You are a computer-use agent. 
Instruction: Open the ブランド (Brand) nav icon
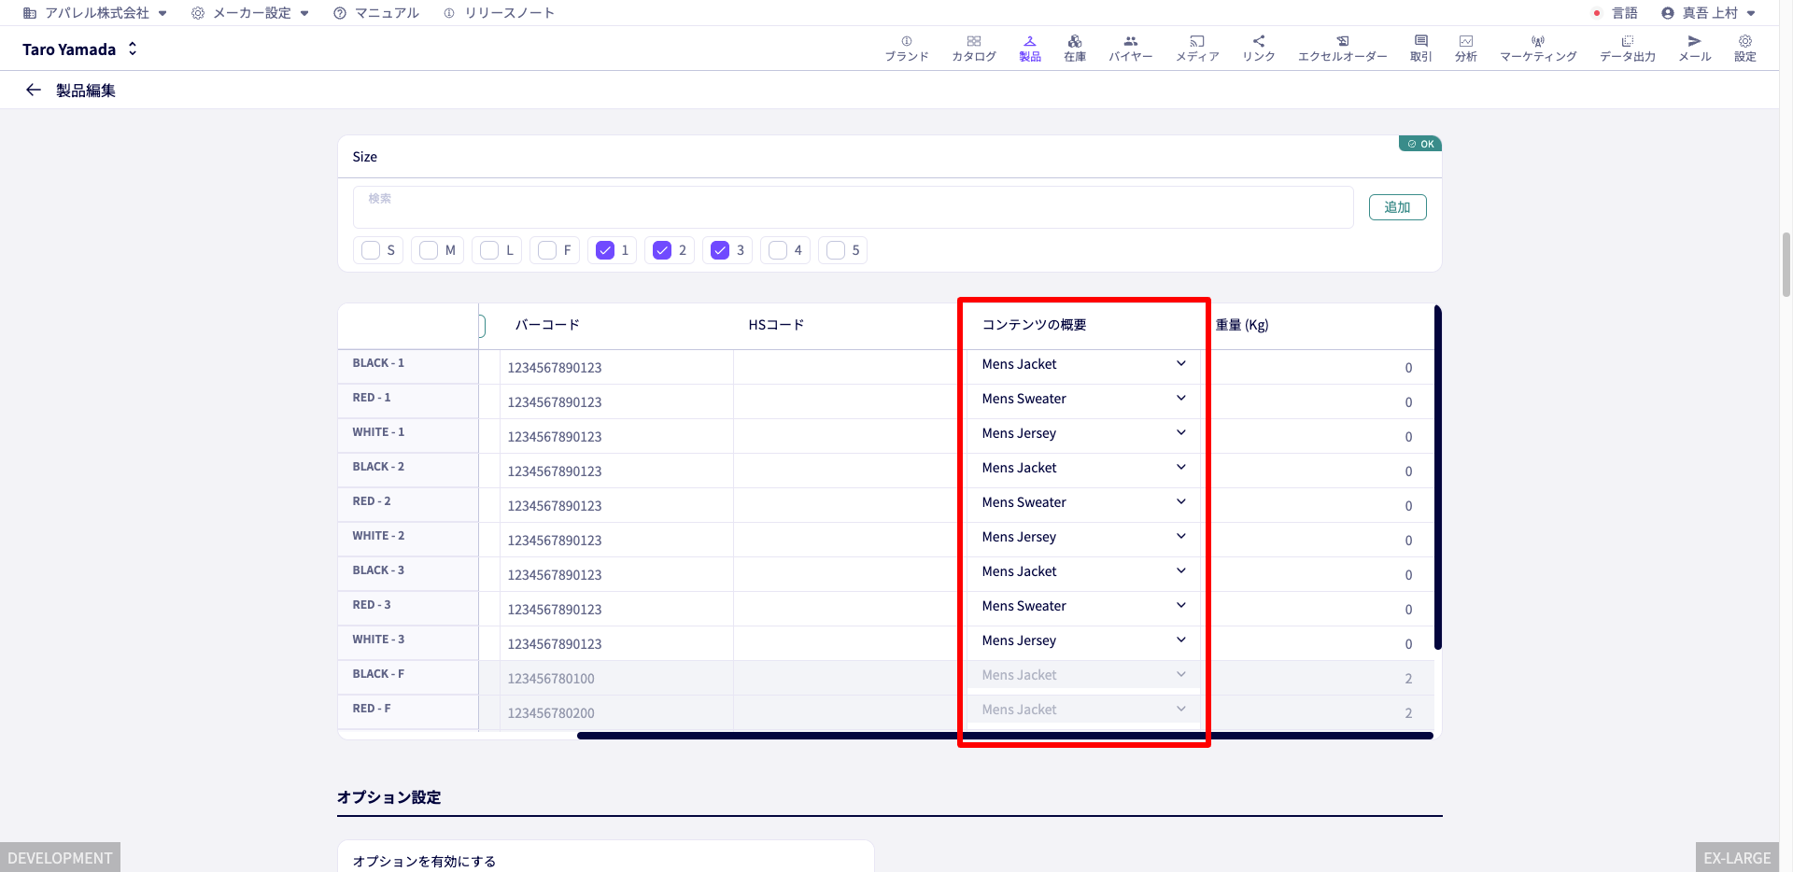click(x=906, y=49)
